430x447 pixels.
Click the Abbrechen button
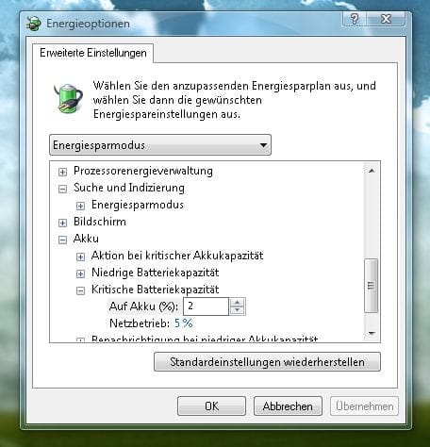(x=288, y=406)
